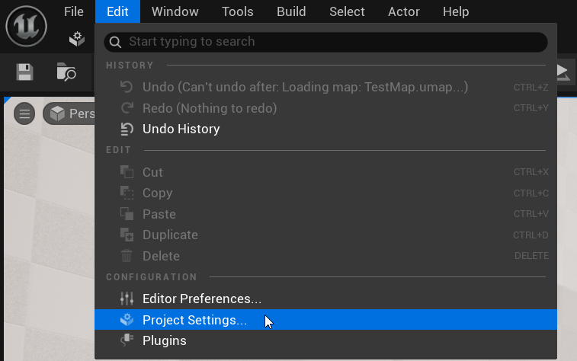Click the play icon at toolbar right edge
The image size is (577, 361).
pyautogui.click(x=563, y=72)
